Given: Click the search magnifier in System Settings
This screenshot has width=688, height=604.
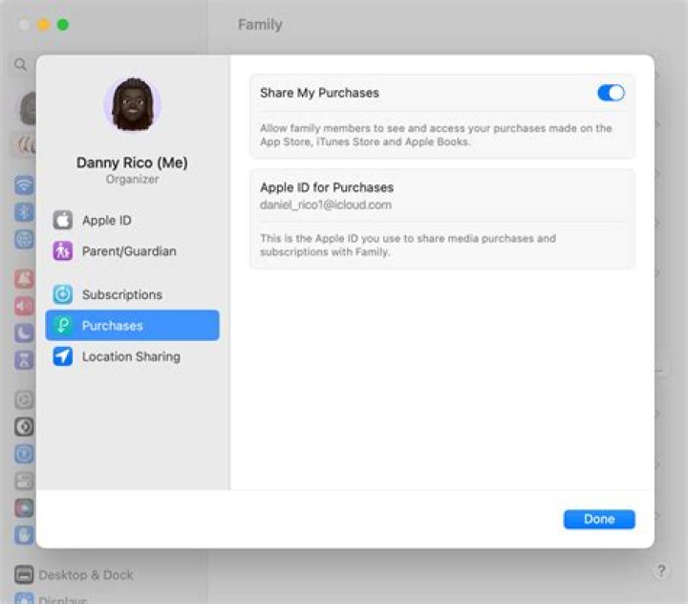Looking at the screenshot, I should (x=20, y=65).
